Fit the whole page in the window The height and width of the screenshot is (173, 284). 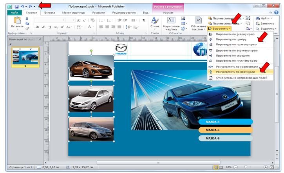pyautogui.click(x=272, y=167)
